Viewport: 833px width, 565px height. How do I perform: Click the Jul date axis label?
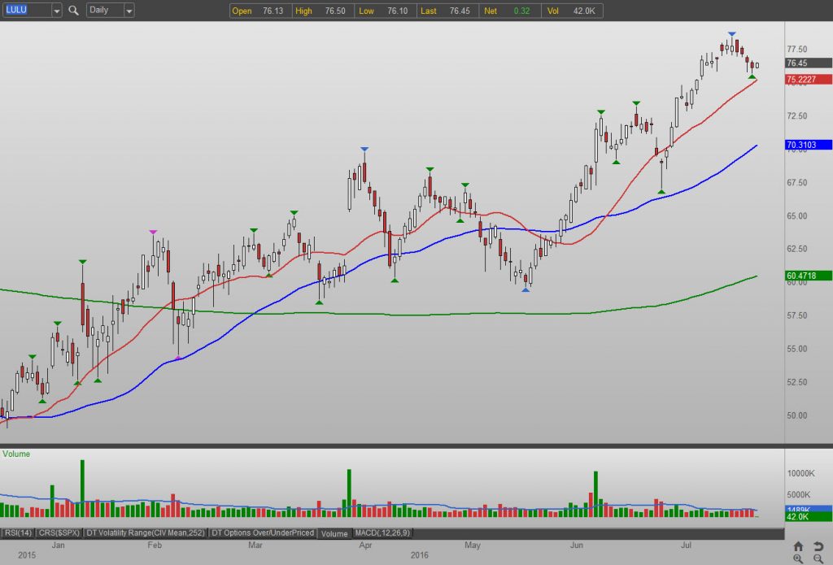[x=687, y=545]
